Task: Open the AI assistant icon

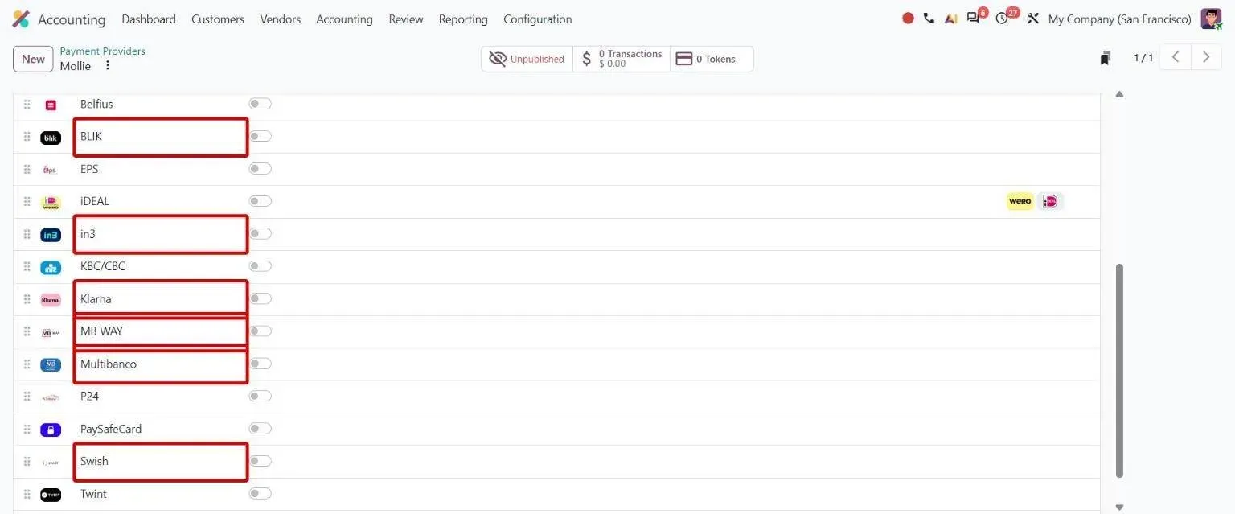Action: (950, 19)
